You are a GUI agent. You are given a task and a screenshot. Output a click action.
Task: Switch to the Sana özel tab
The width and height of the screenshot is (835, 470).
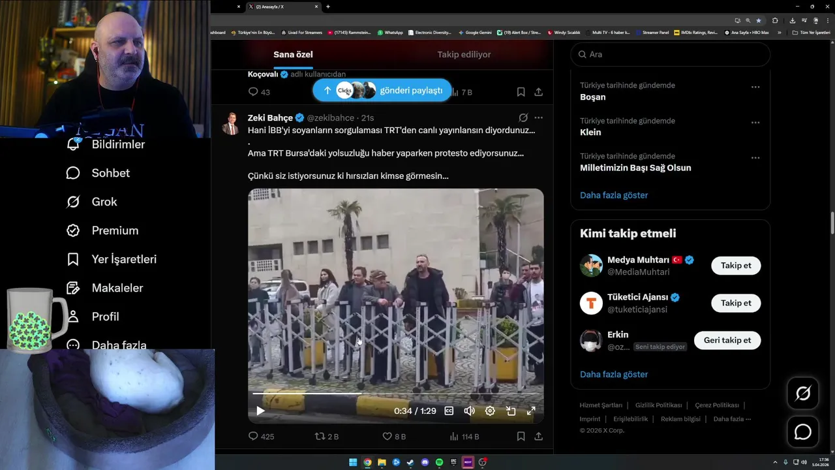tap(293, 54)
